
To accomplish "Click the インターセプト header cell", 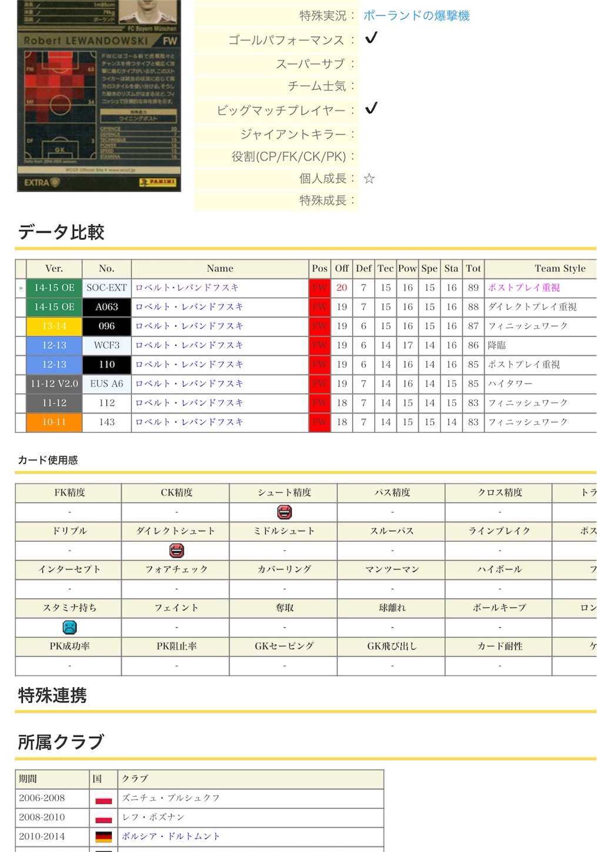I will click(69, 570).
